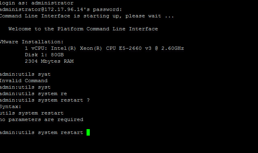This screenshot has width=258, height=153.
Task: Click the 'VMware Installation:' heading line
Action: (32, 42)
